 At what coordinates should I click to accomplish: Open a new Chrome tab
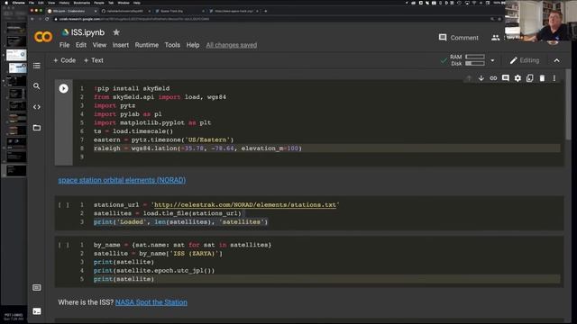(266, 11)
